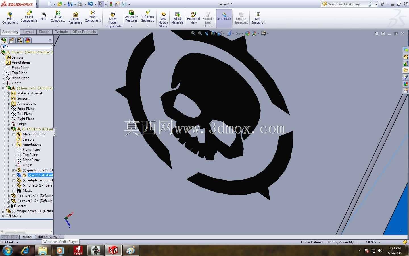This screenshot has width=409, height=256.
Task: Click the Print icon
Action: (80, 4)
